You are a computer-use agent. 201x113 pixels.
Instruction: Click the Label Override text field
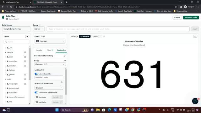click(x=49, y=78)
